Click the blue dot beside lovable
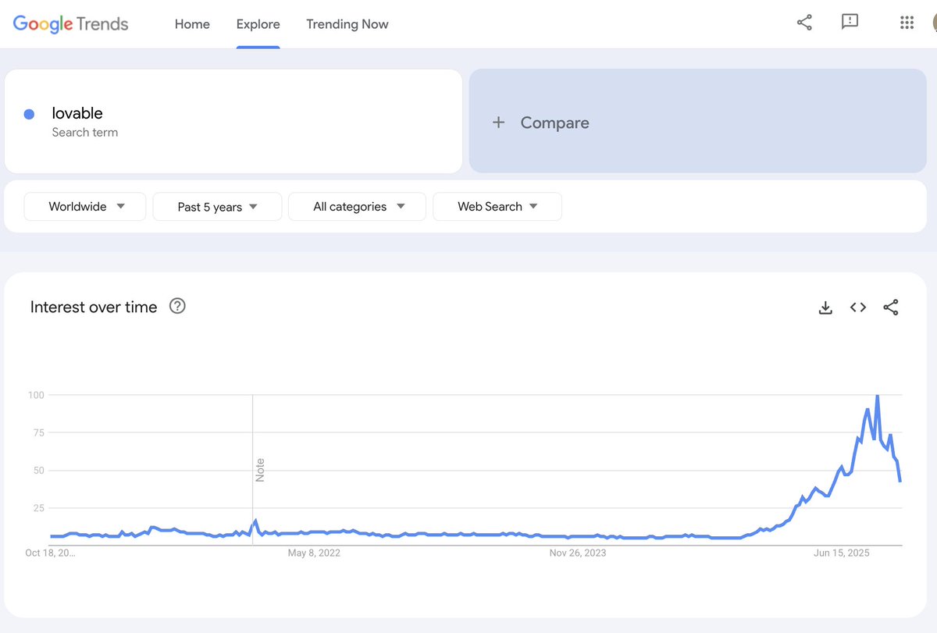Image resolution: width=937 pixels, height=633 pixels. pos(29,114)
